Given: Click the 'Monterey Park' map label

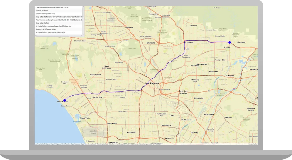Looking at the screenshot, I should tap(195, 80).
